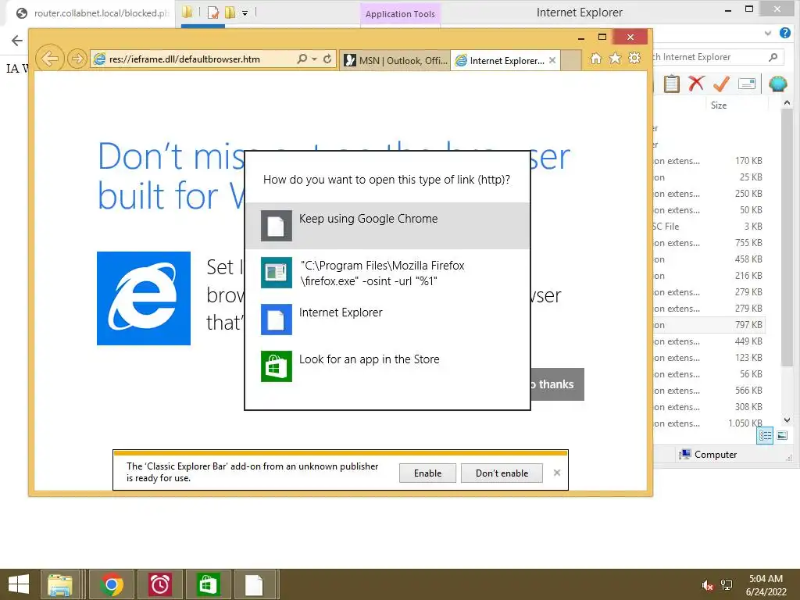Switch Explorer to details view icon

765,436
